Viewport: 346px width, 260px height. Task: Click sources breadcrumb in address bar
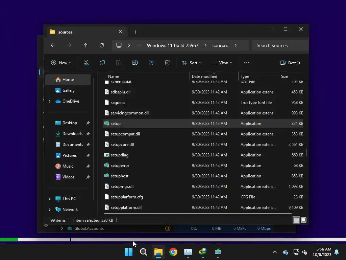[220, 45]
